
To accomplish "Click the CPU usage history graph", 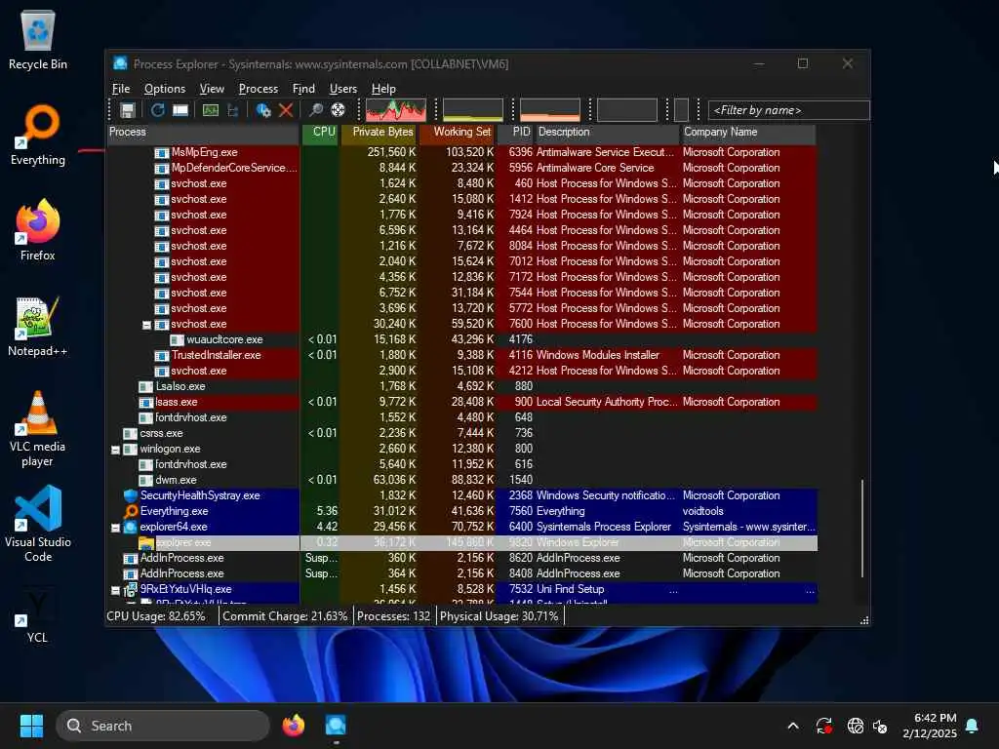I will click(x=396, y=109).
